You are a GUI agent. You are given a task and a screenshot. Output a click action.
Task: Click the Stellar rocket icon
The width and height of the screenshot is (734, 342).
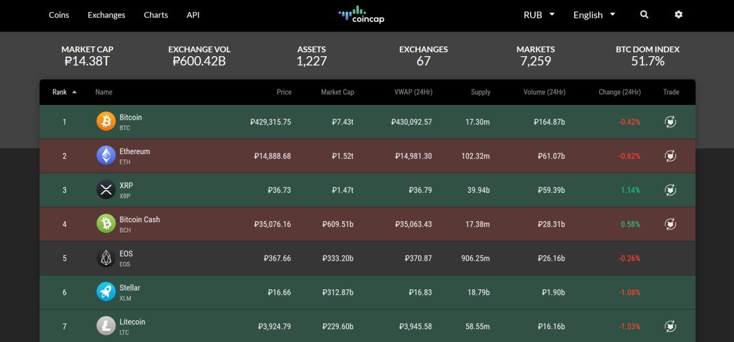pyautogui.click(x=106, y=292)
